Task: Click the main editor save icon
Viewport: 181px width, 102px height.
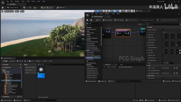Action: tap(3, 8)
